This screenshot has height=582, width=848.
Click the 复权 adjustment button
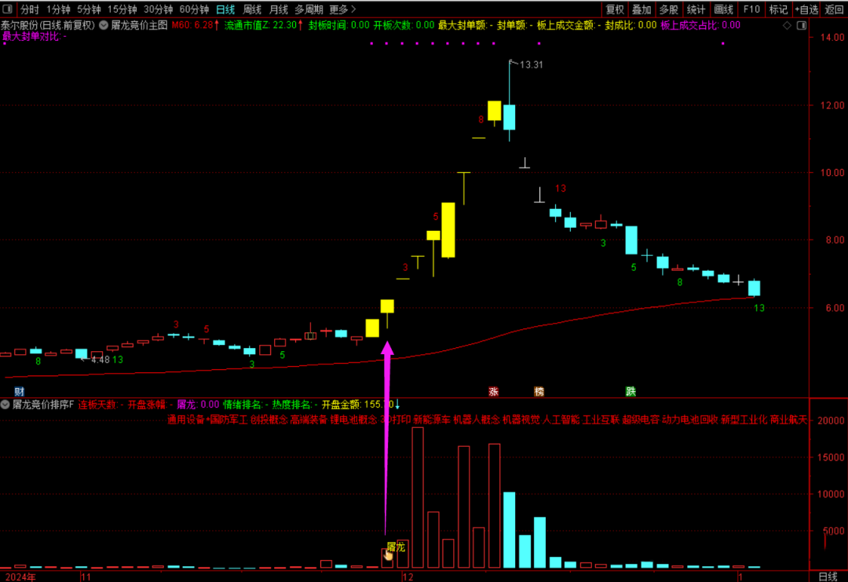coord(616,9)
